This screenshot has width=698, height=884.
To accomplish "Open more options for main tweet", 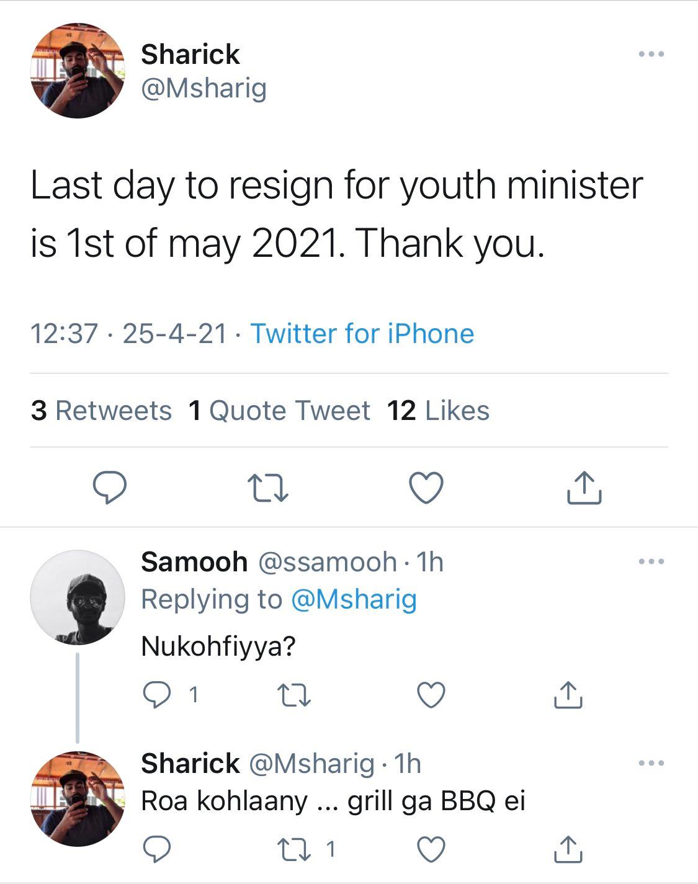I will [x=651, y=55].
